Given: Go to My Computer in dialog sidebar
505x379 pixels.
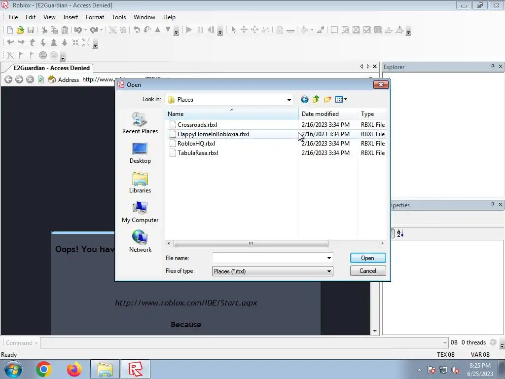Looking at the screenshot, I should pyautogui.click(x=140, y=212).
